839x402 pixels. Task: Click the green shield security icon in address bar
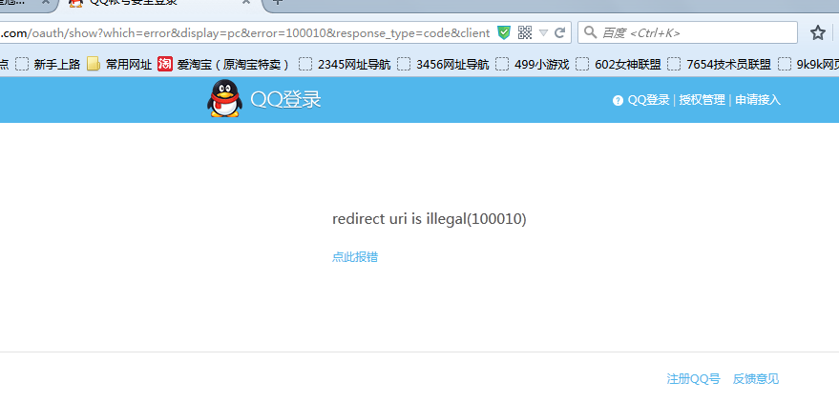(504, 33)
